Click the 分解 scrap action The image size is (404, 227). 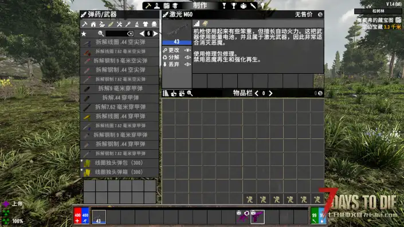point(176,57)
